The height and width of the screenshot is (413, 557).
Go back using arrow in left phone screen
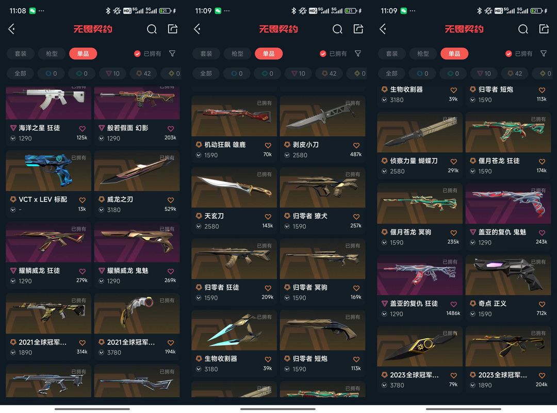tap(12, 29)
